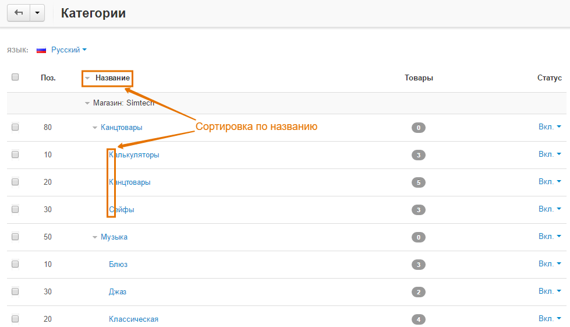Click product count badge for Блюз

click(x=419, y=265)
